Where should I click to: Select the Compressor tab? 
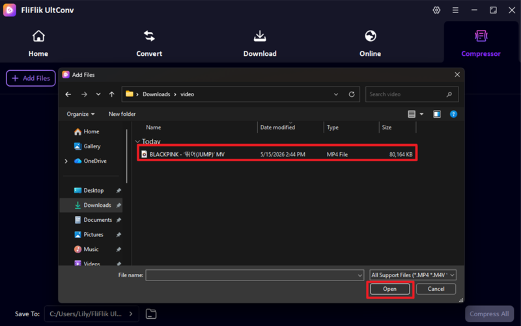click(x=481, y=44)
